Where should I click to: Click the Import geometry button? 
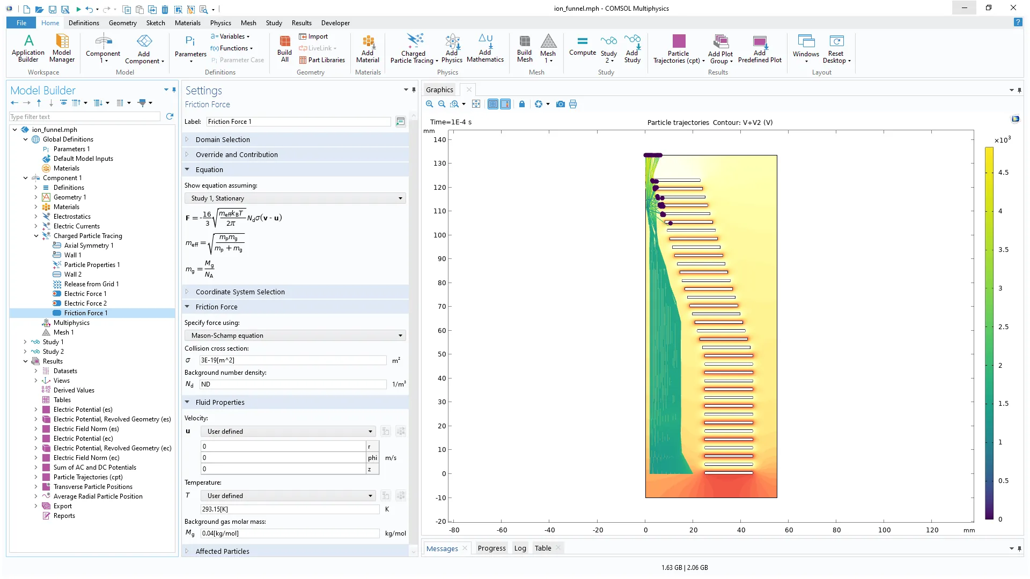(x=313, y=36)
